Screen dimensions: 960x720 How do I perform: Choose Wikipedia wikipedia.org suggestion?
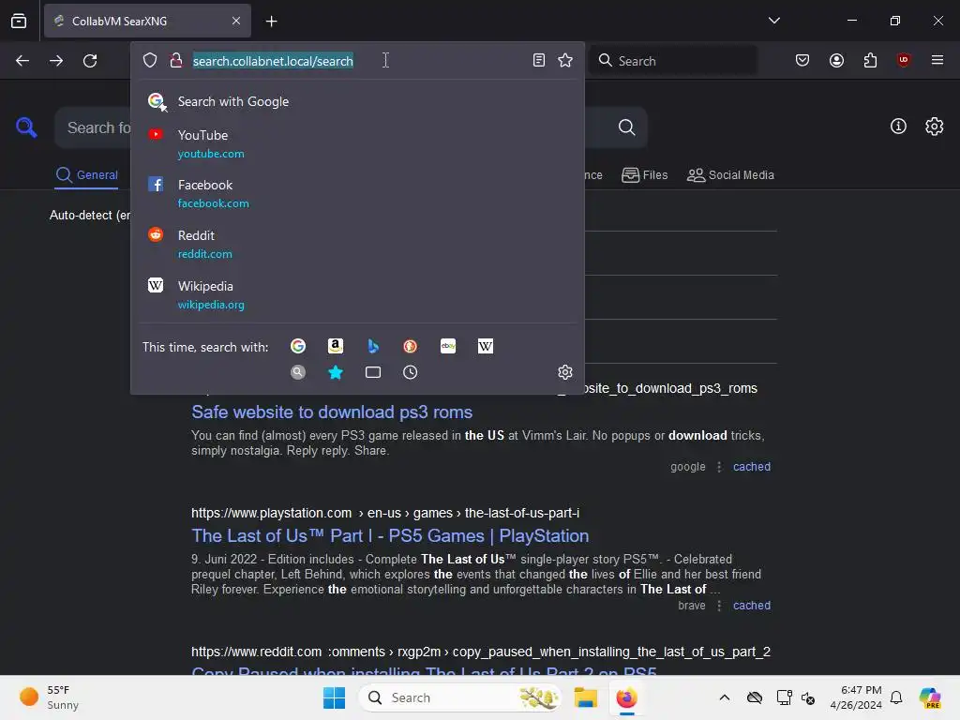coord(357,295)
